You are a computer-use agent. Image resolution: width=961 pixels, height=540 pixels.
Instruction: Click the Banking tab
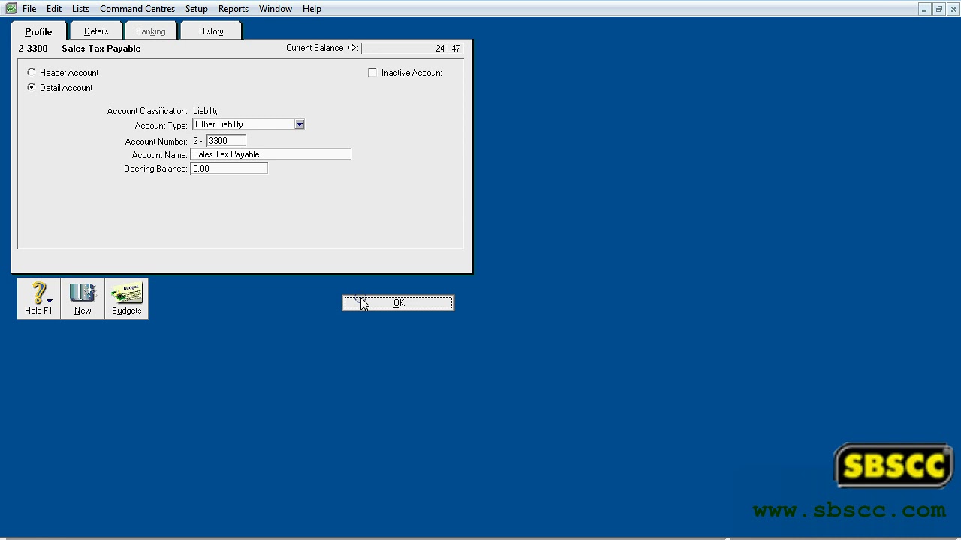(x=150, y=31)
